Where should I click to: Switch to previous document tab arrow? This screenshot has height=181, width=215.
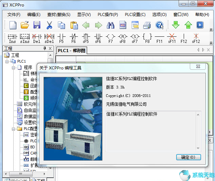tap(198, 50)
